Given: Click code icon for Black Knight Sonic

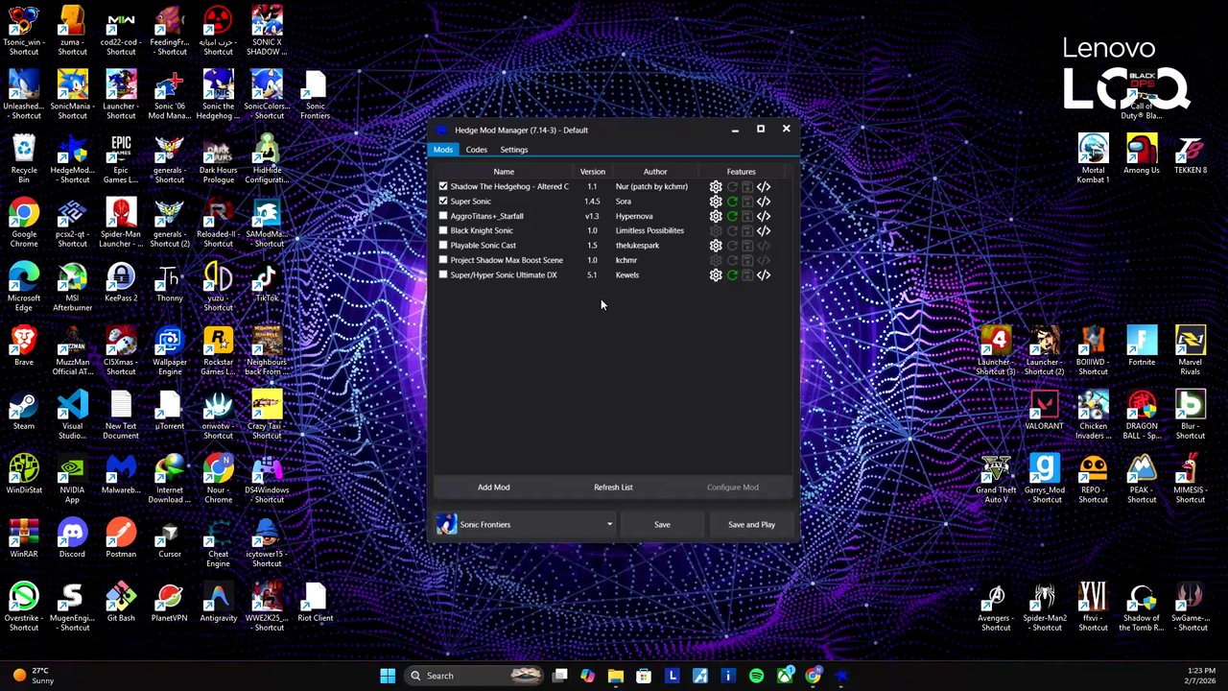Looking at the screenshot, I should tap(764, 231).
